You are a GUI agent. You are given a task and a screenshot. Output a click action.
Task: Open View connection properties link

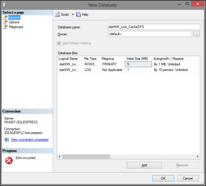click(30, 139)
